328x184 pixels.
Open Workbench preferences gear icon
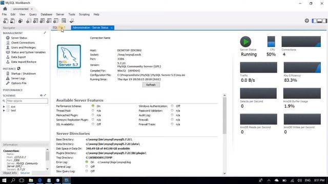click(306, 20)
